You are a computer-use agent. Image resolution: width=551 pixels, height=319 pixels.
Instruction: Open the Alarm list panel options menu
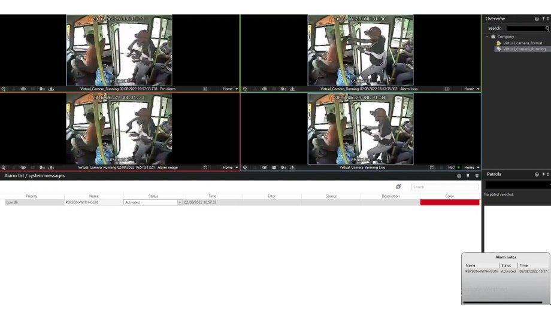coord(477,176)
